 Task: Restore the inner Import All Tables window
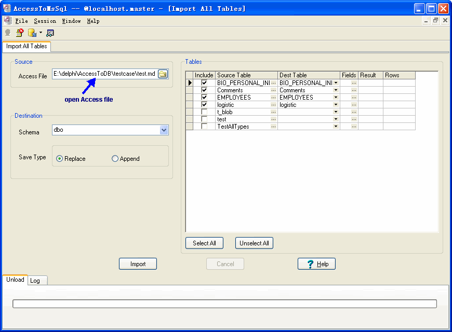tap(435, 20)
